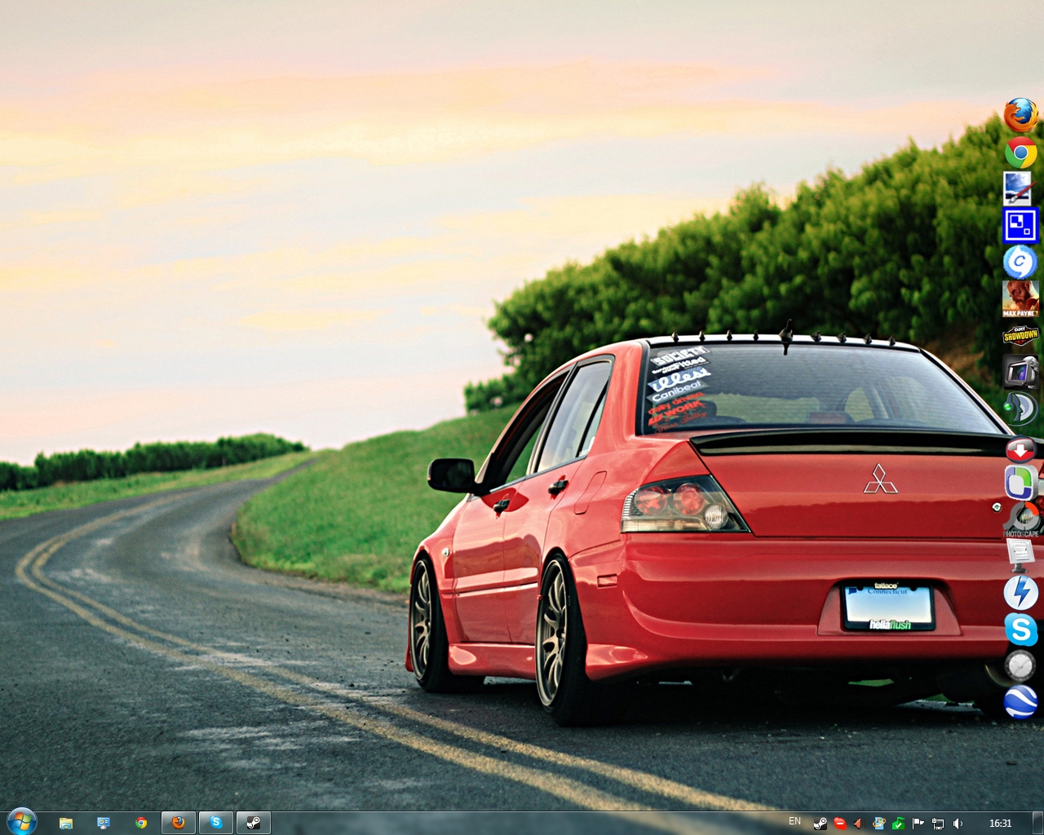1044x835 pixels.
Task: Switch to the running Skype taskbar button
Action: point(216,823)
